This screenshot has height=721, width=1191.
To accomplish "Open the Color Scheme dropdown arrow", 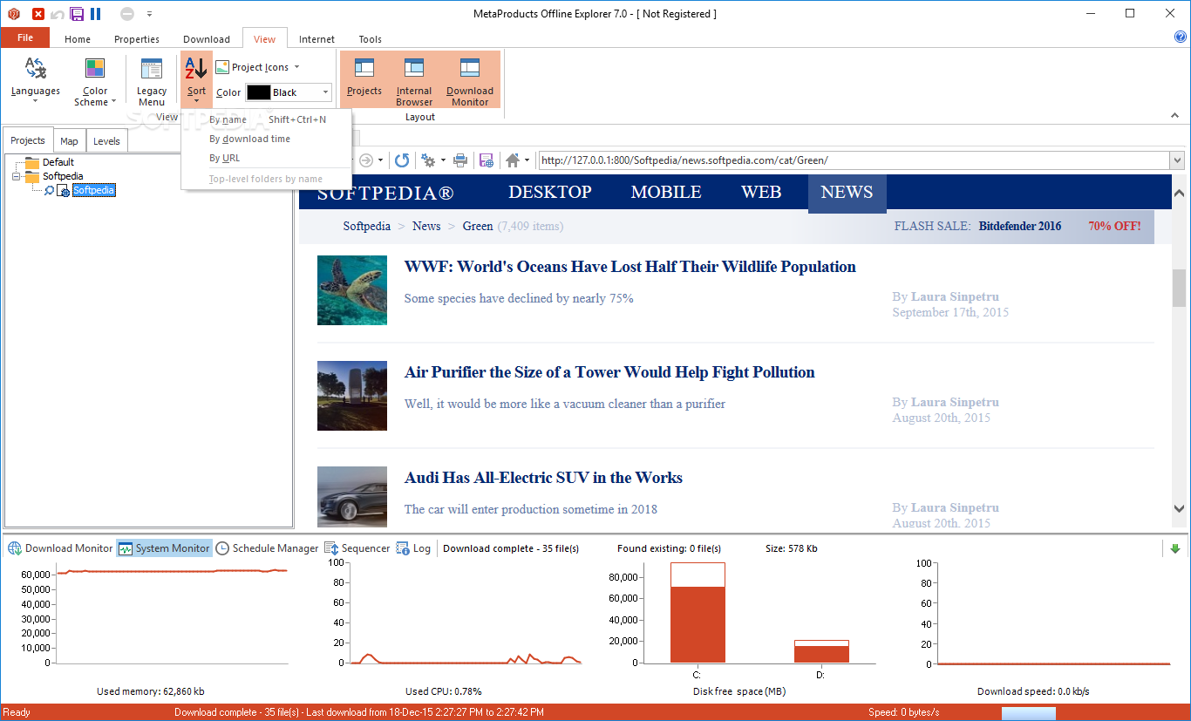I will 114,102.
